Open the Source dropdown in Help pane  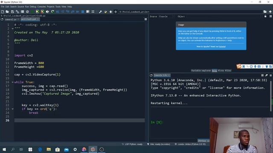click(166, 17)
